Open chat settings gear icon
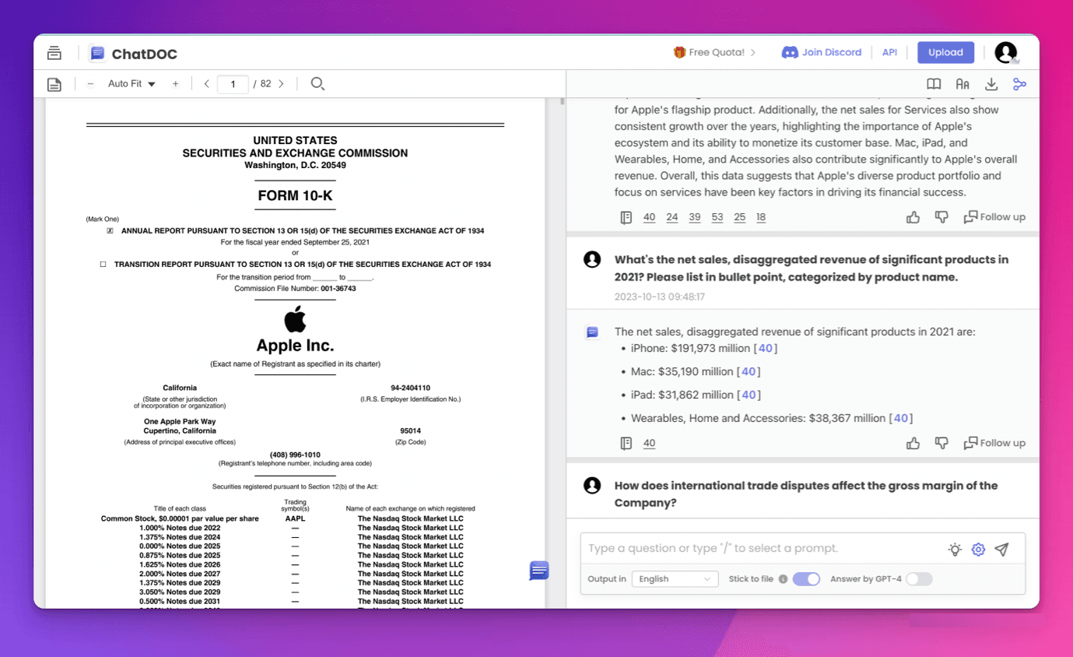 (978, 550)
